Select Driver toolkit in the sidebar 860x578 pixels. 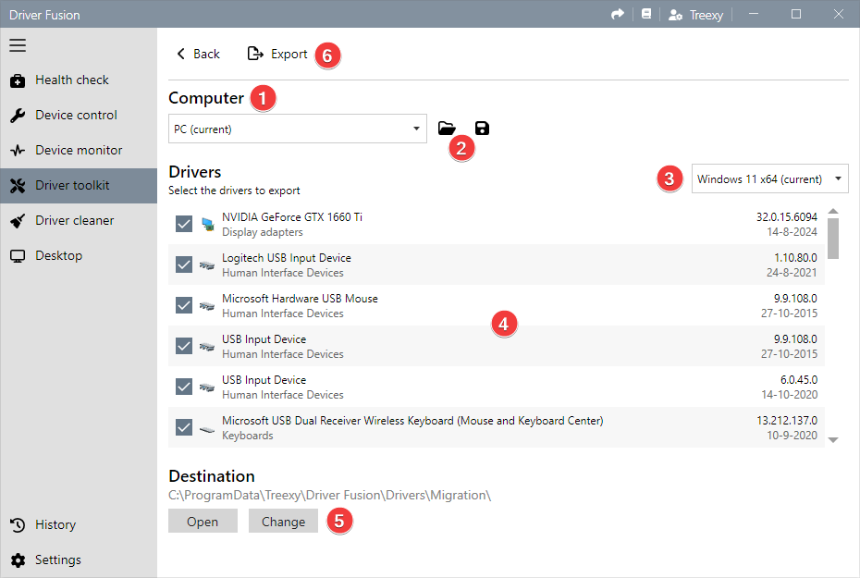pyautogui.click(x=79, y=185)
